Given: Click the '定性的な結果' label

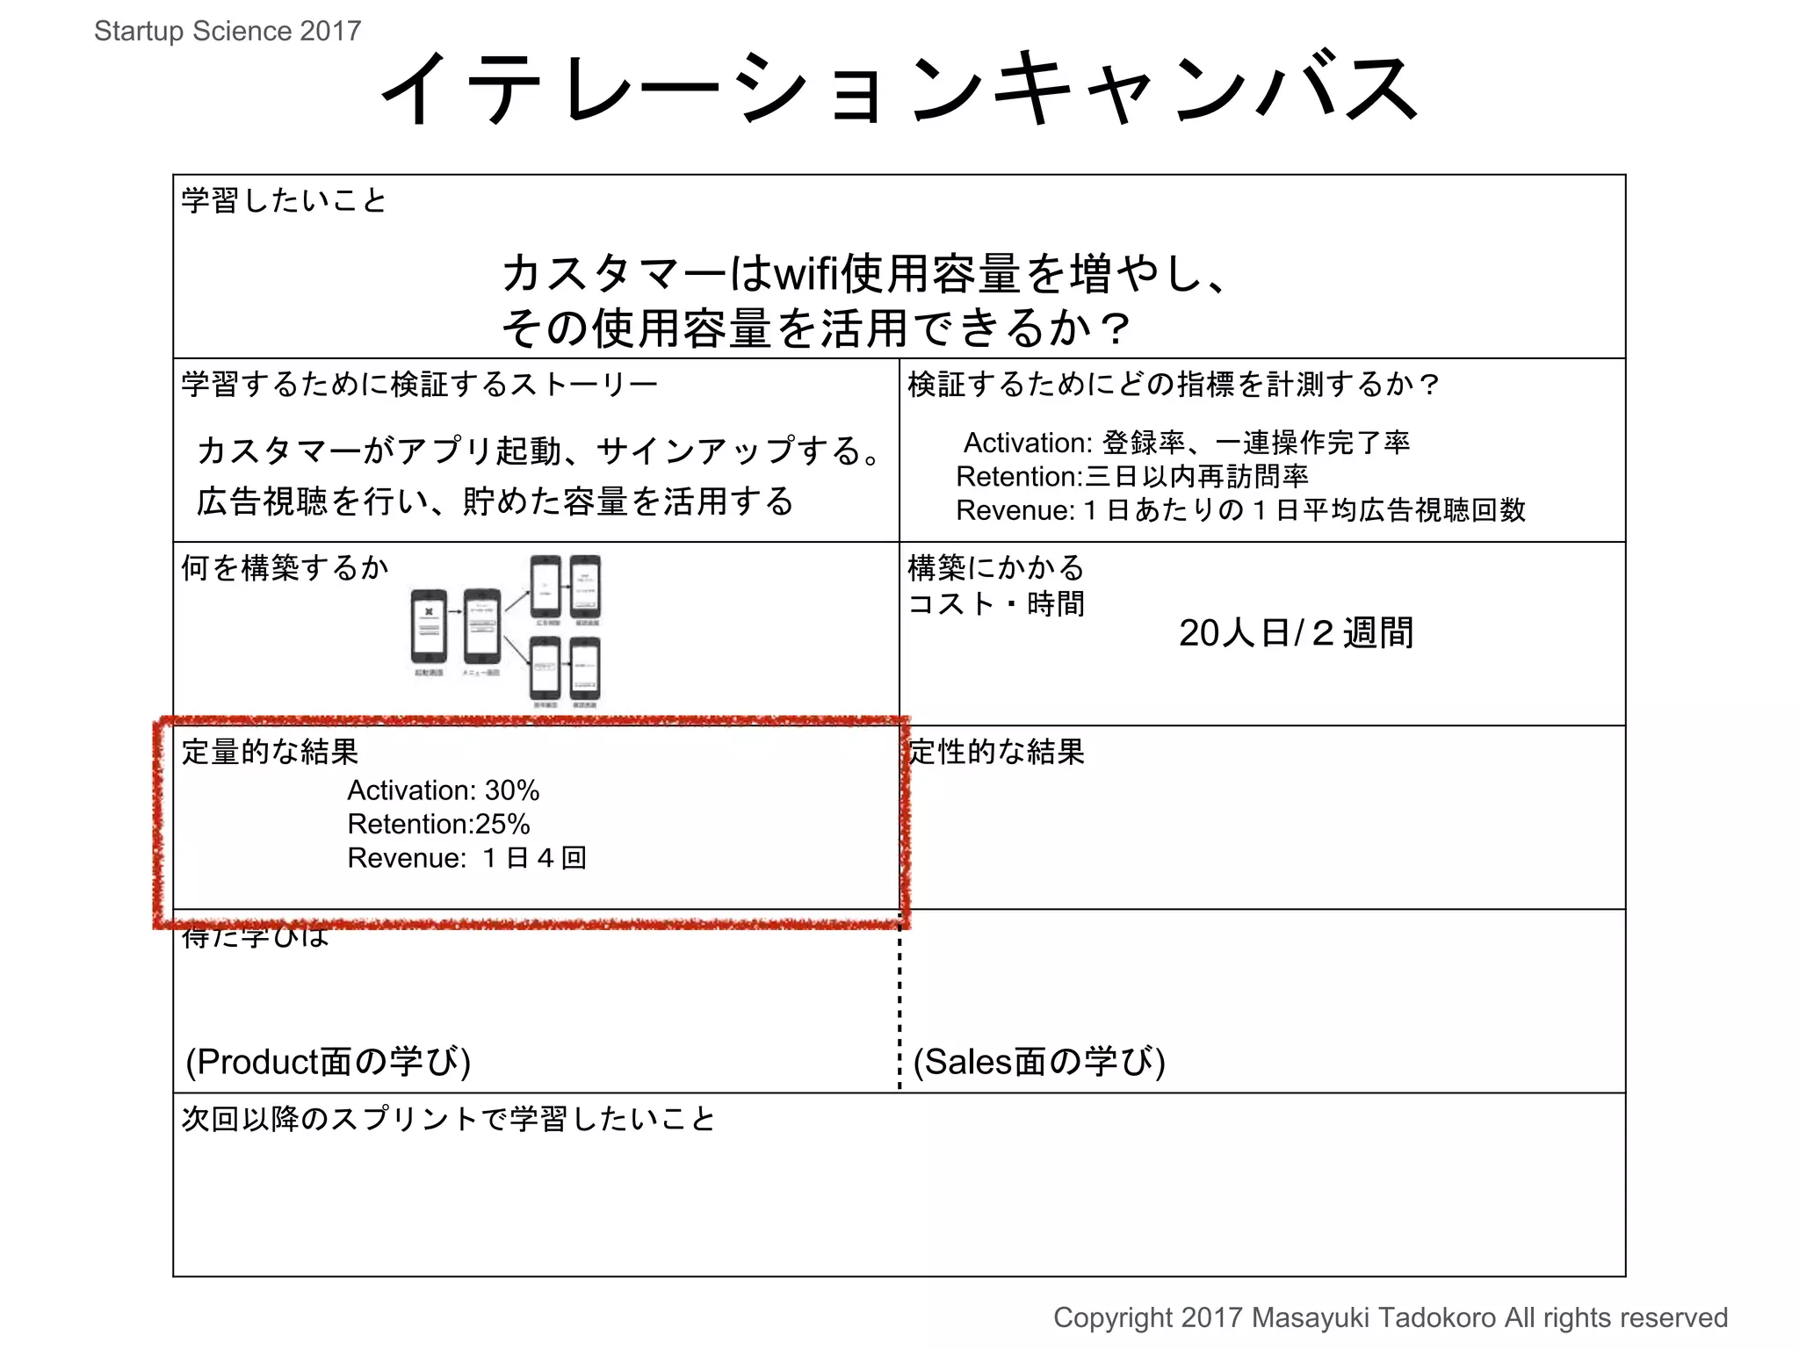Looking at the screenshot, I should pos(996,751).
